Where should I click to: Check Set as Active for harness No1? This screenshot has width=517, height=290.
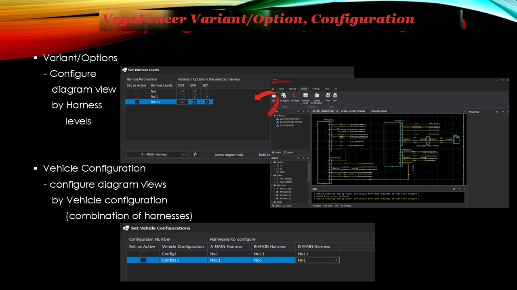(137, 91)
